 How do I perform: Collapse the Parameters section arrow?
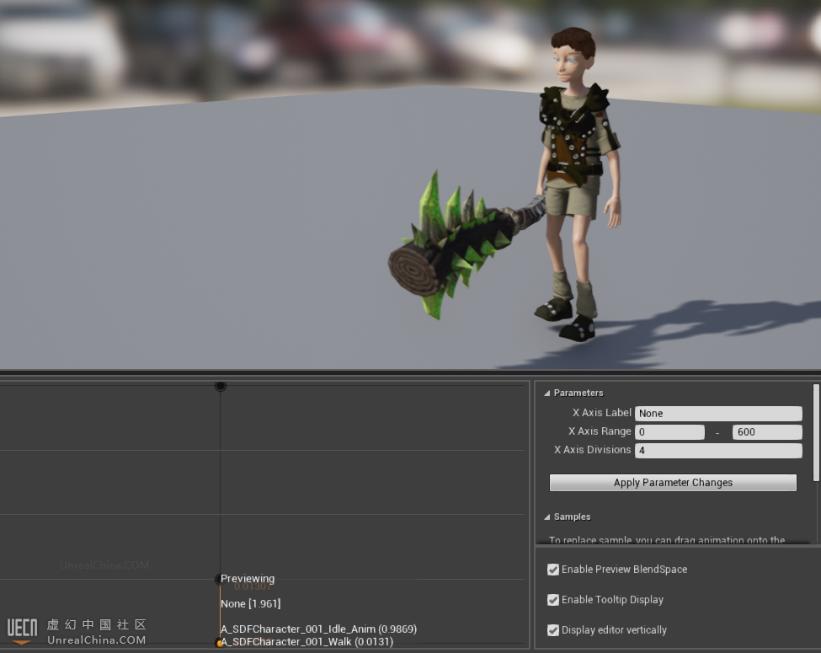(x=546, y=393)
